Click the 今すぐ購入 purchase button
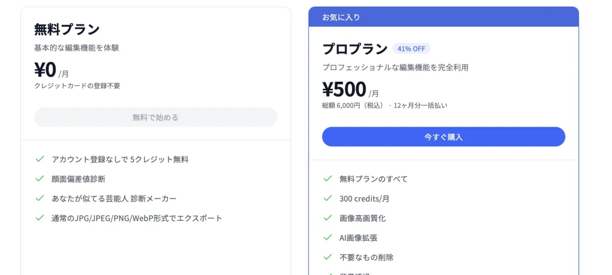This screenshot has width=612, height=275. 443,137
